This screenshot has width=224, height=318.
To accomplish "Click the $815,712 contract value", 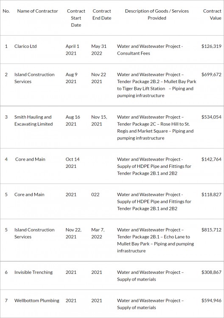I will [211, 230].
